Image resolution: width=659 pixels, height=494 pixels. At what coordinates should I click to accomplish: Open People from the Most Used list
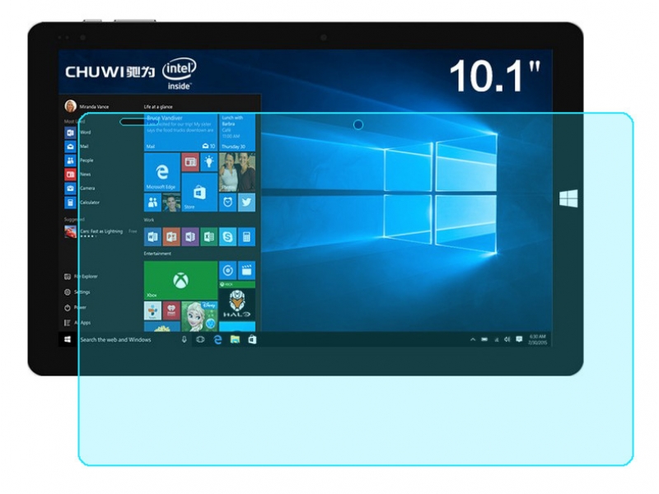[79, 161]
